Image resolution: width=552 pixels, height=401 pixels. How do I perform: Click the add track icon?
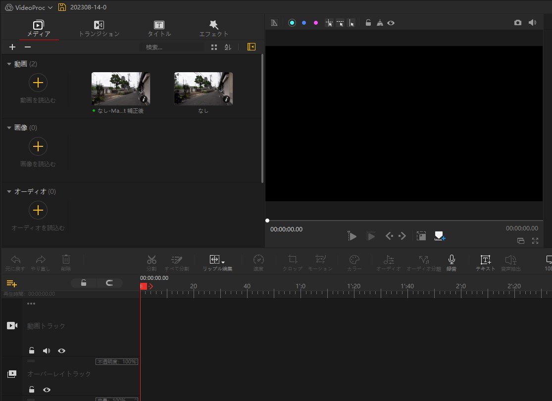[x=11, y=283]
